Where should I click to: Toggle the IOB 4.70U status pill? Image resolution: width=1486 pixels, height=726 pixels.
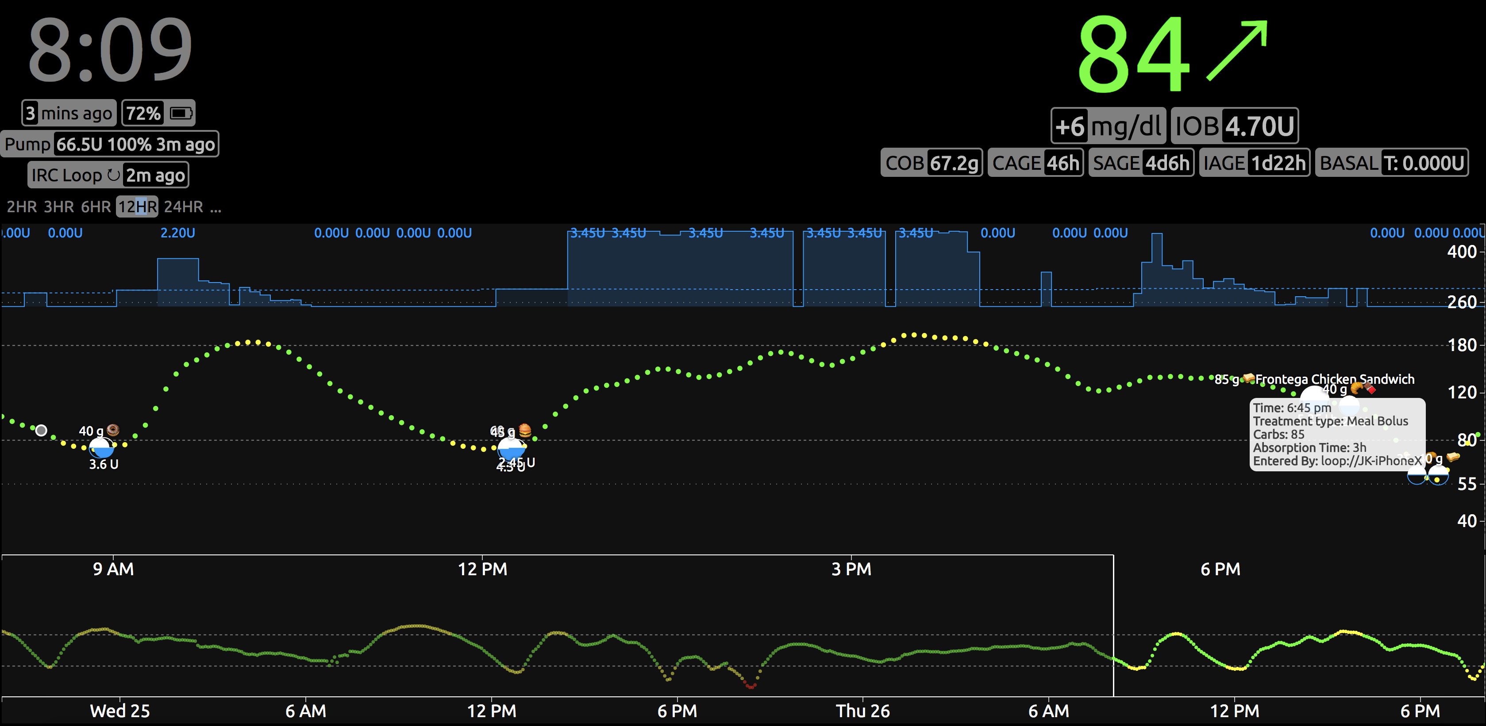(1235, 126)
